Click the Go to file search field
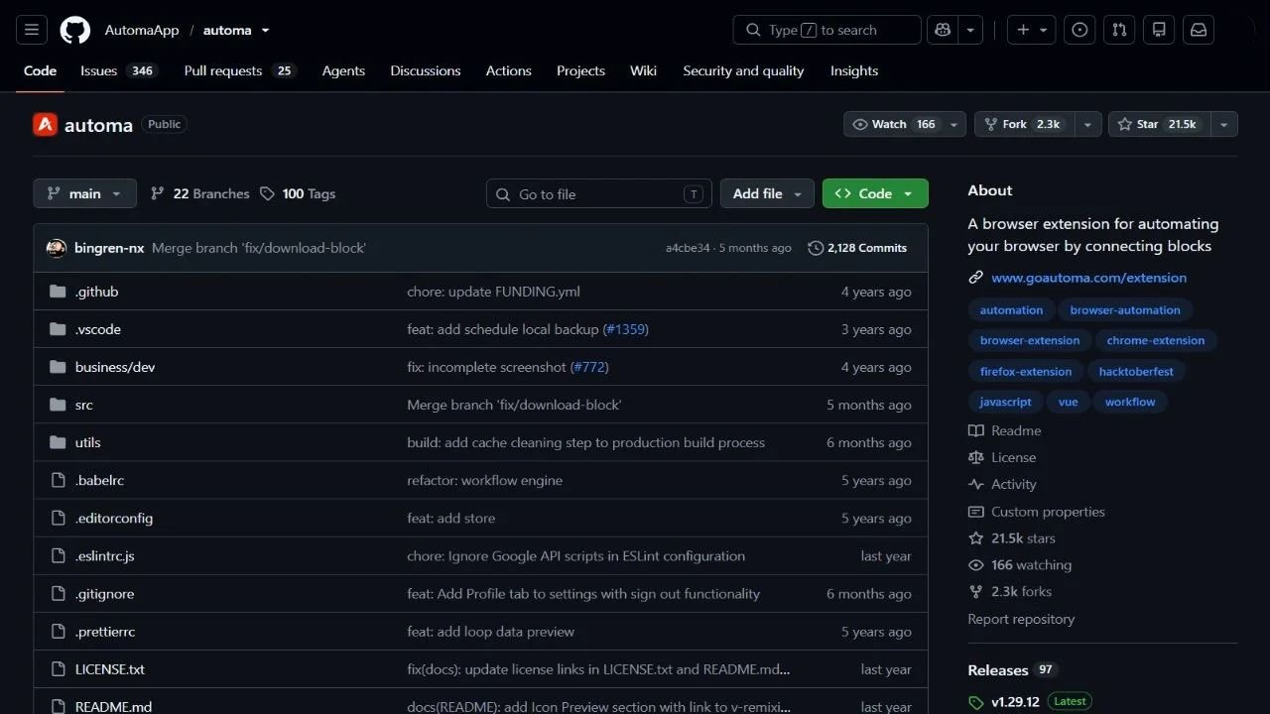 click(599, 193)
